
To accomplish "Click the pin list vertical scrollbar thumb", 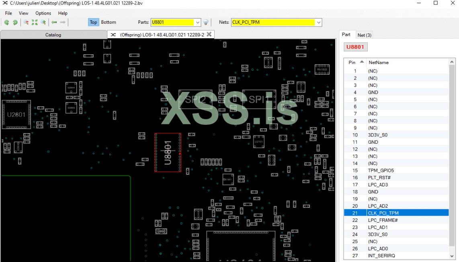I will click(452, 155).
